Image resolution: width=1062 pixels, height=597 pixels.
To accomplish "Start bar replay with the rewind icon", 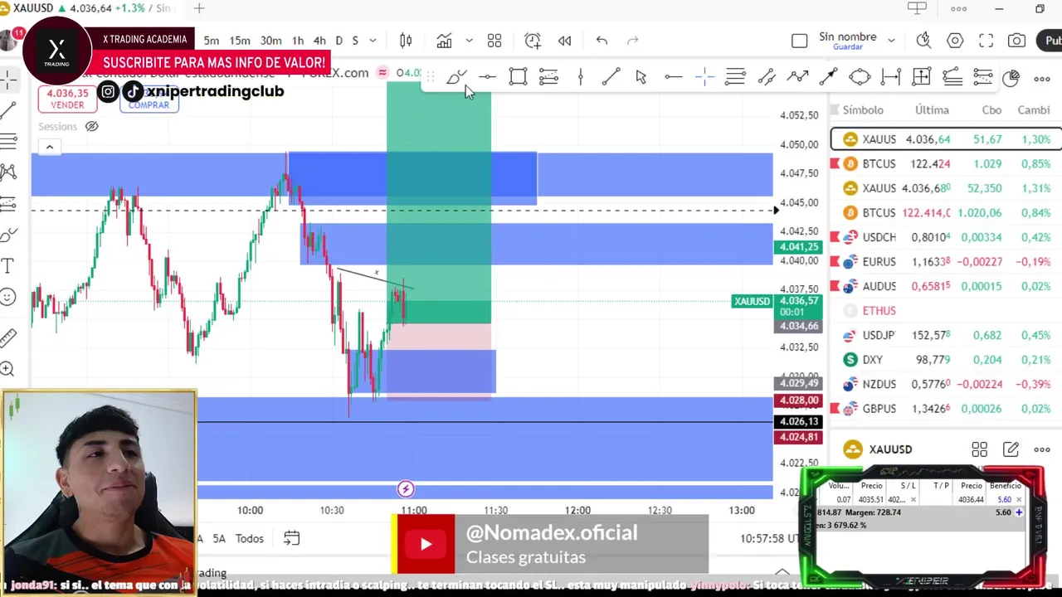I will [x=564, y=41].
